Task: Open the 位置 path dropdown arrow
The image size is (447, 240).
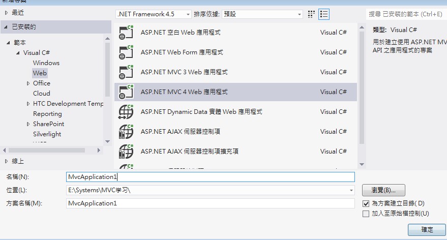Action: 351,190
